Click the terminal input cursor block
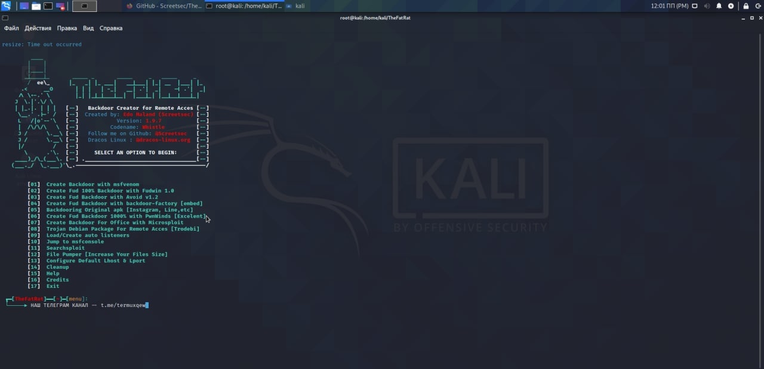The height and width of the screenshot is (369, 764). coord(147,305)
